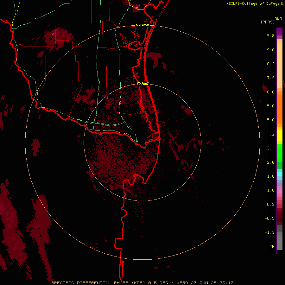Click the 9.8 value on the legend
Screen dimensions: 285x285
click(x=271, y=35)
